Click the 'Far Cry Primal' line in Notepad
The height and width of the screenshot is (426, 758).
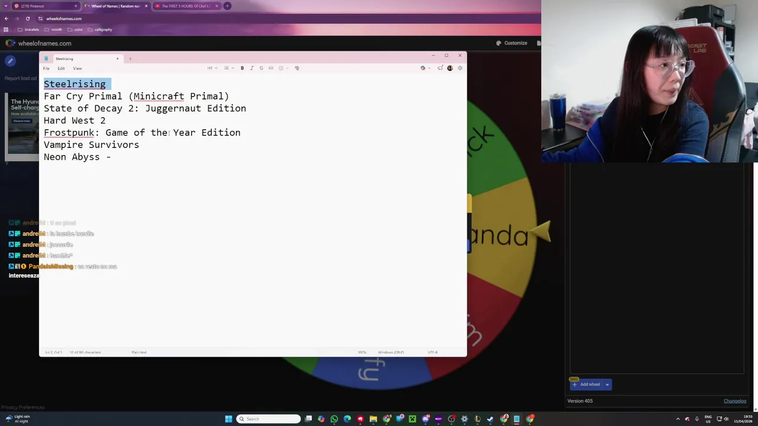[x=136, y=96]
